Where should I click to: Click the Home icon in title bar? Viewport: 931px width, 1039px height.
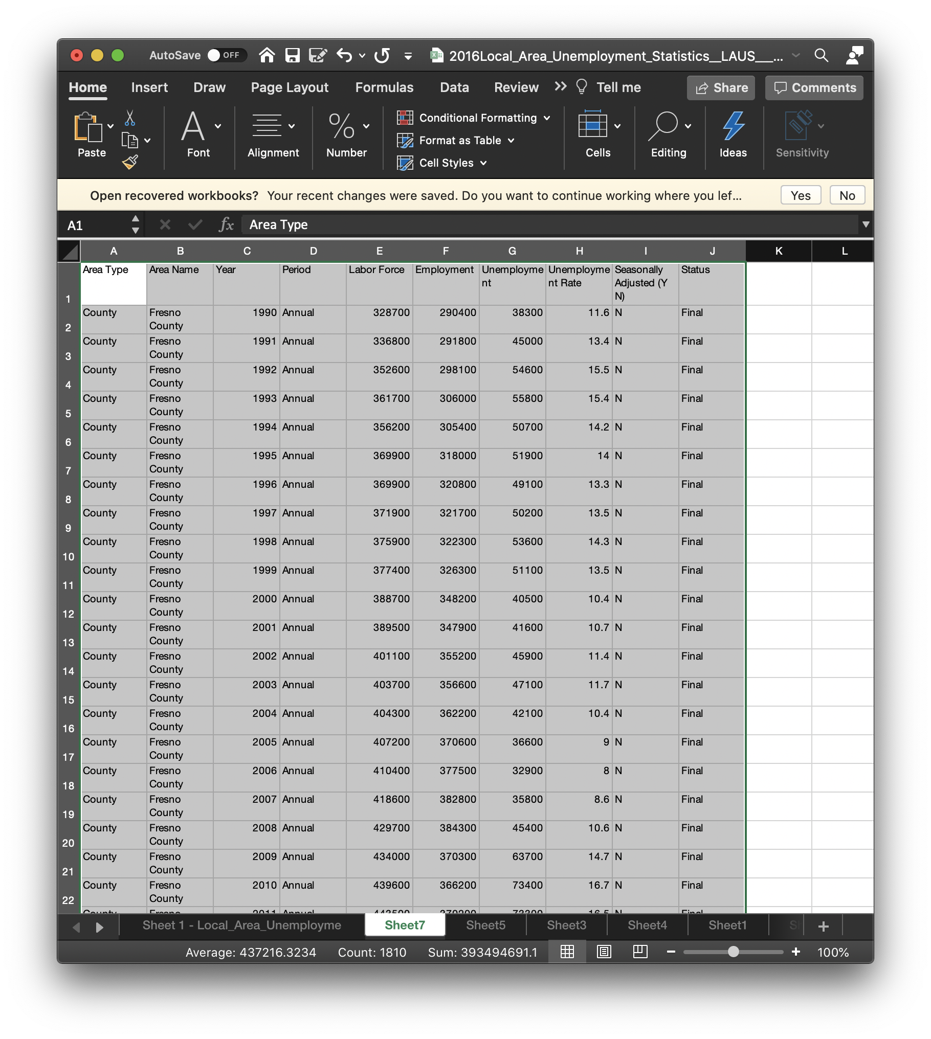click(x=267, y=55)
